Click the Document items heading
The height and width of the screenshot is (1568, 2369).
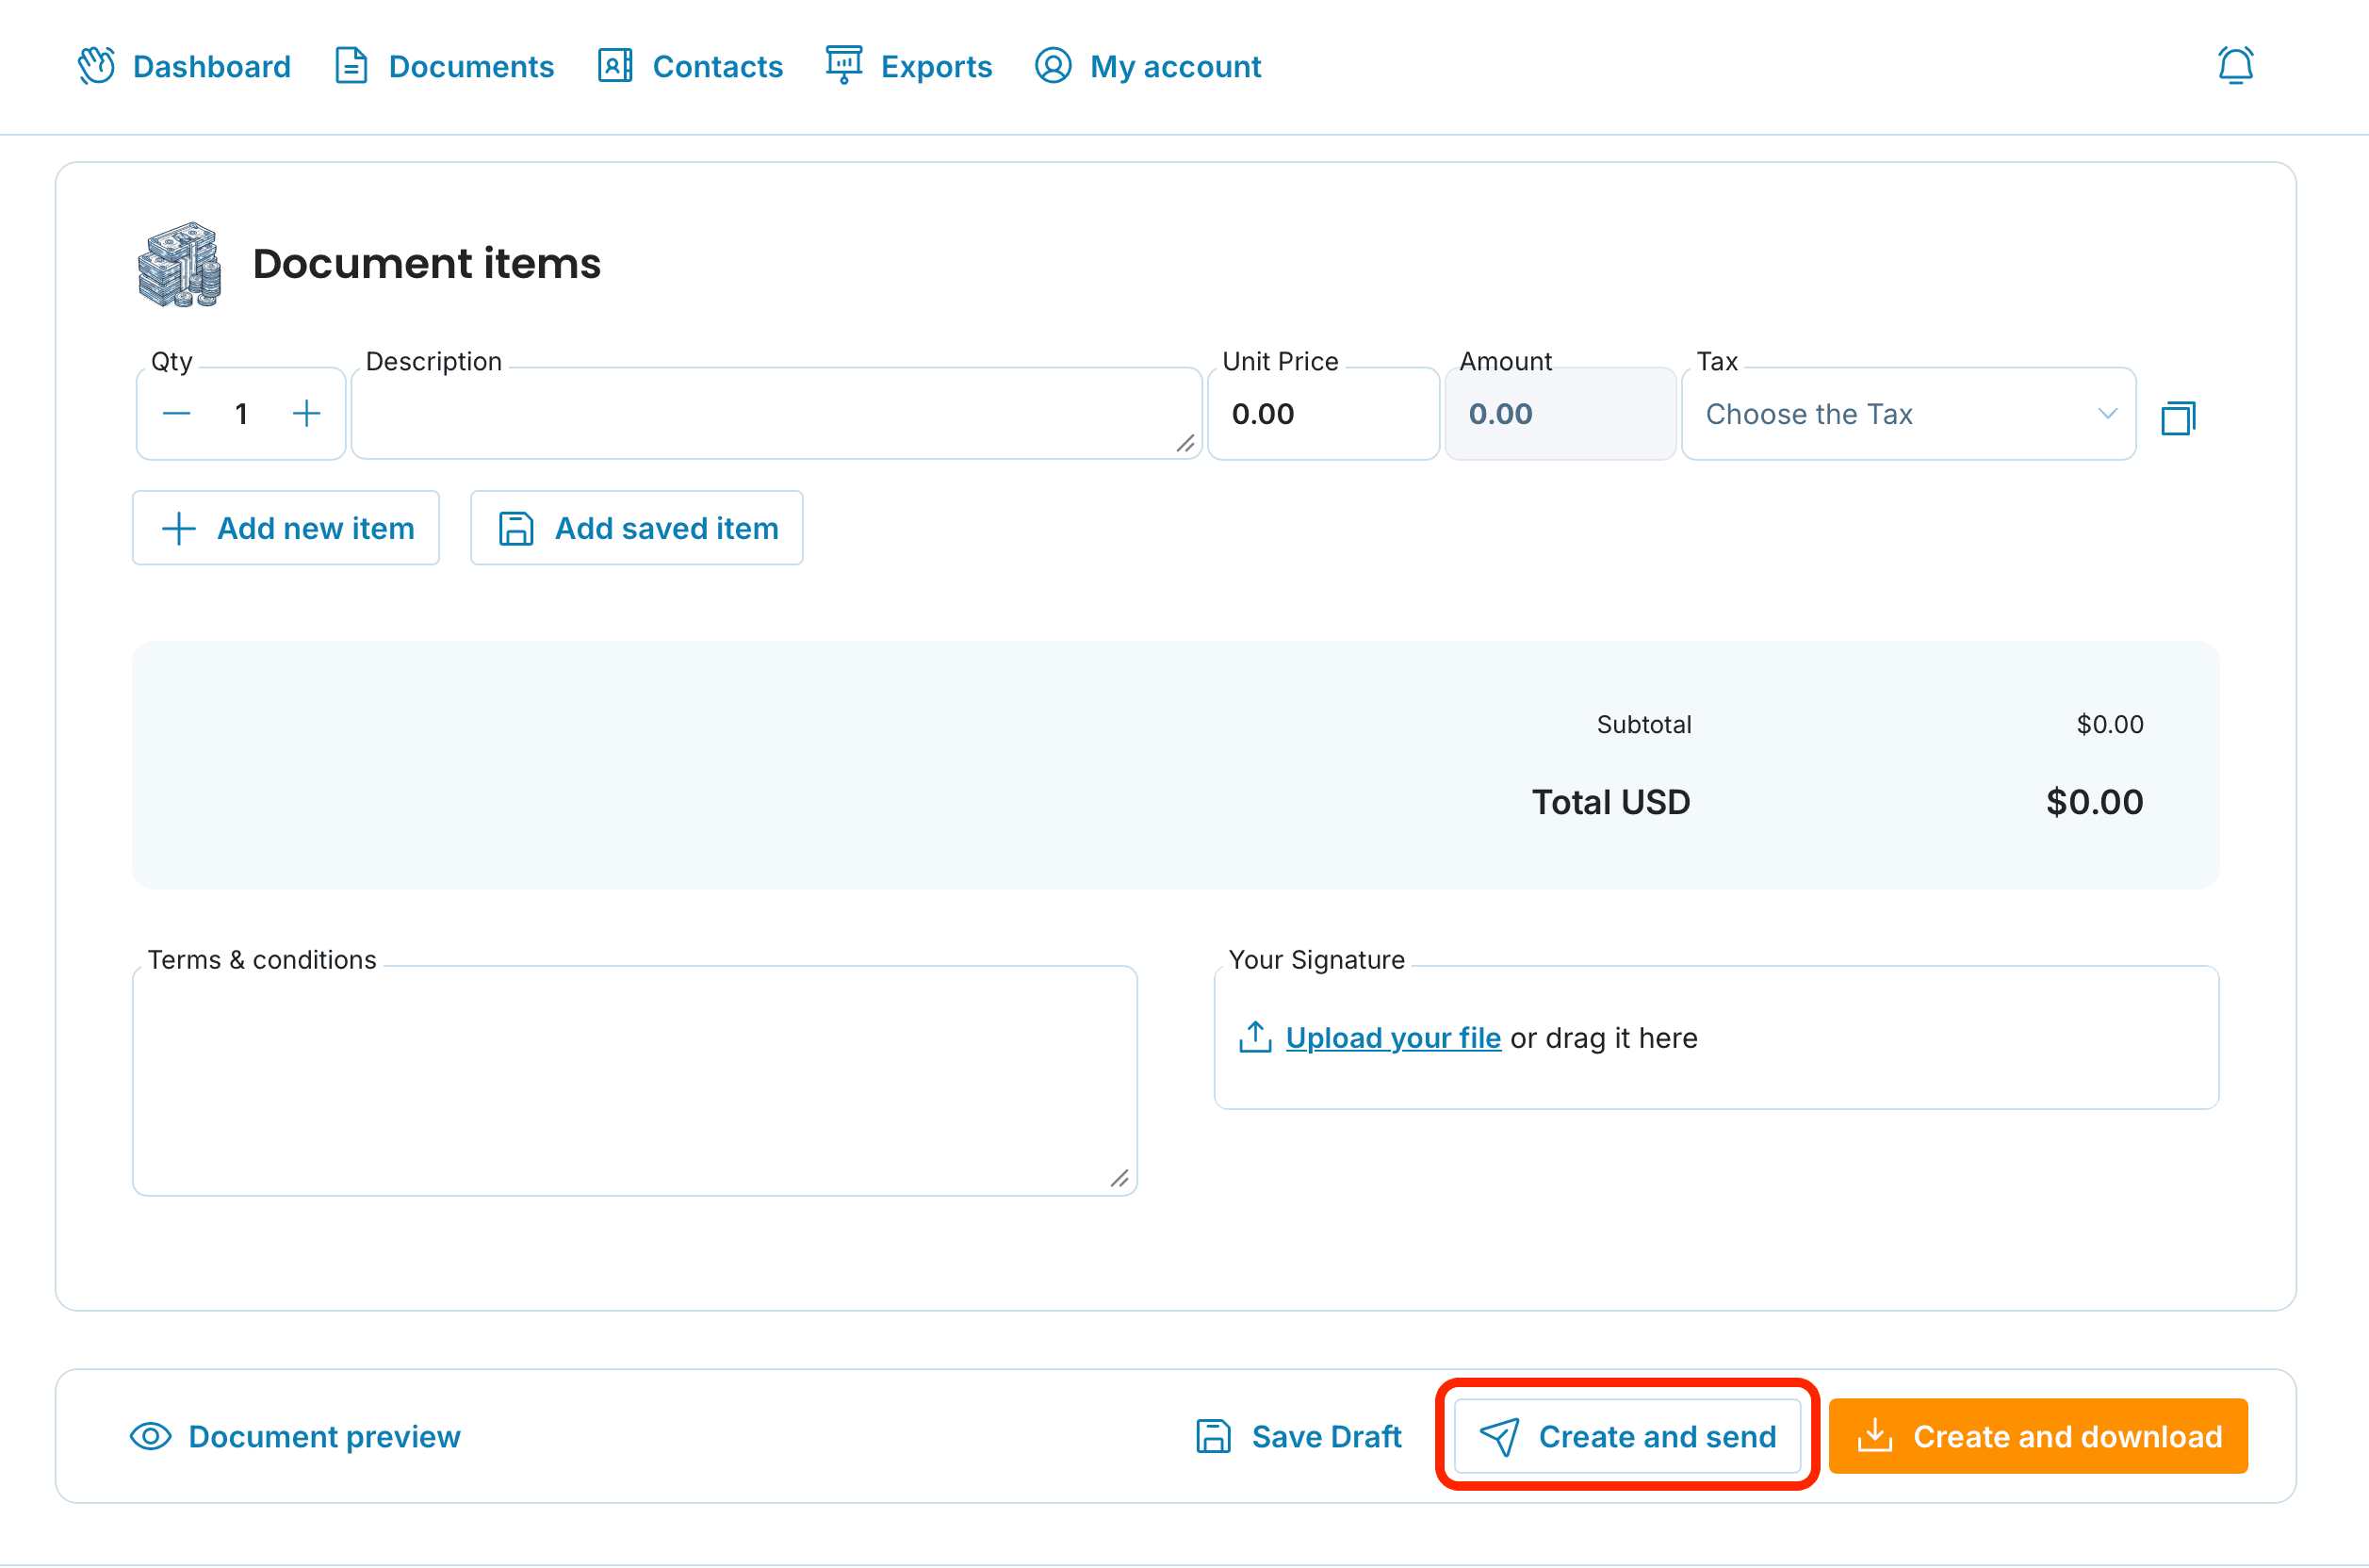coord(426,264)
